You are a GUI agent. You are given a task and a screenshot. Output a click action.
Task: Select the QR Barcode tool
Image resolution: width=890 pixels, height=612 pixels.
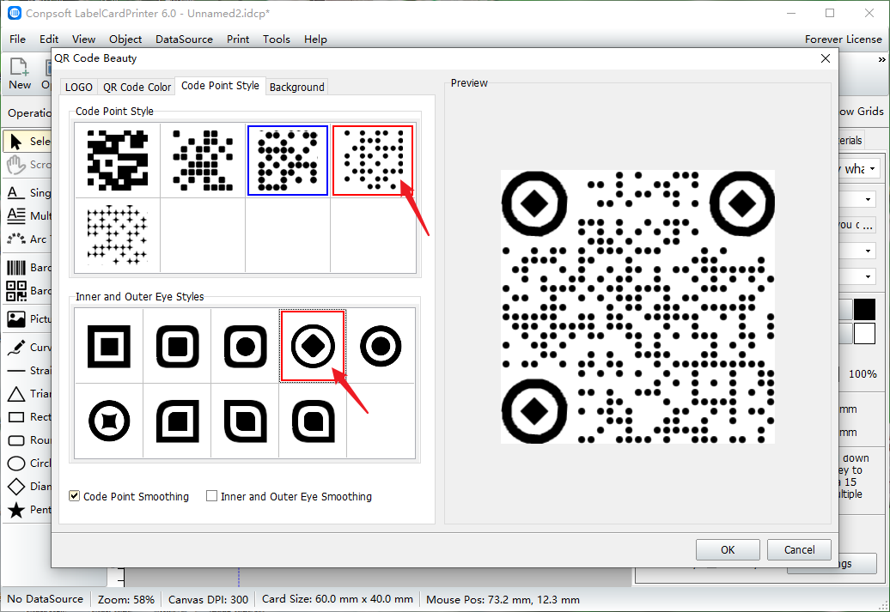coord(27,291)
